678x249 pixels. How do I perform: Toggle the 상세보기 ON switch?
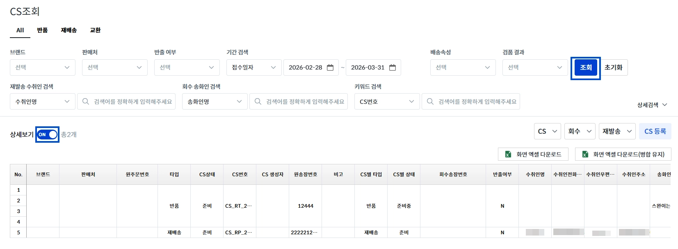[x=48, y=135]
